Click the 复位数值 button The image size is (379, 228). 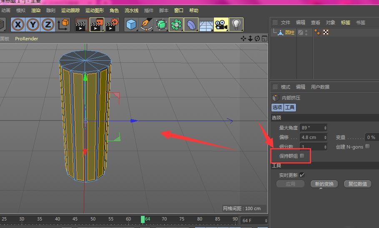(x=357, y=184)
